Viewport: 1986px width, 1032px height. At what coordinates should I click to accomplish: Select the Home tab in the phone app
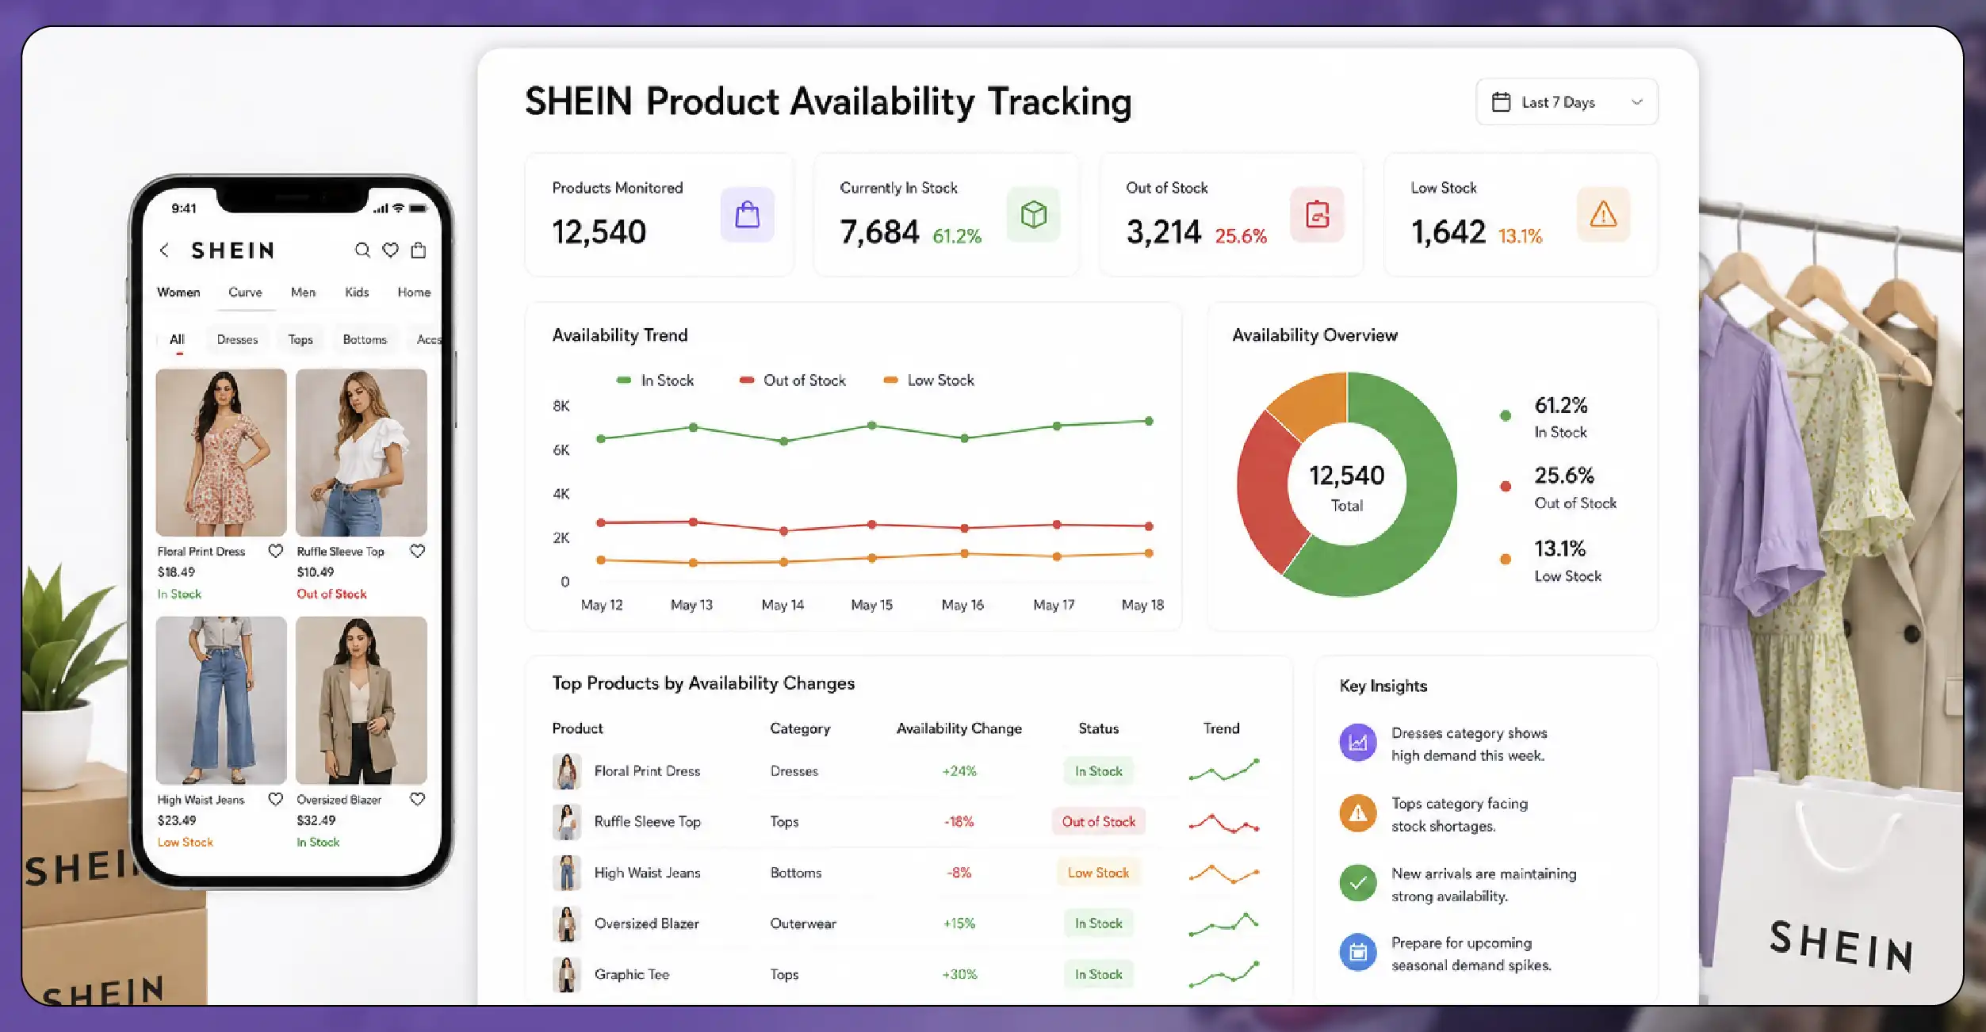pos(414,292)
